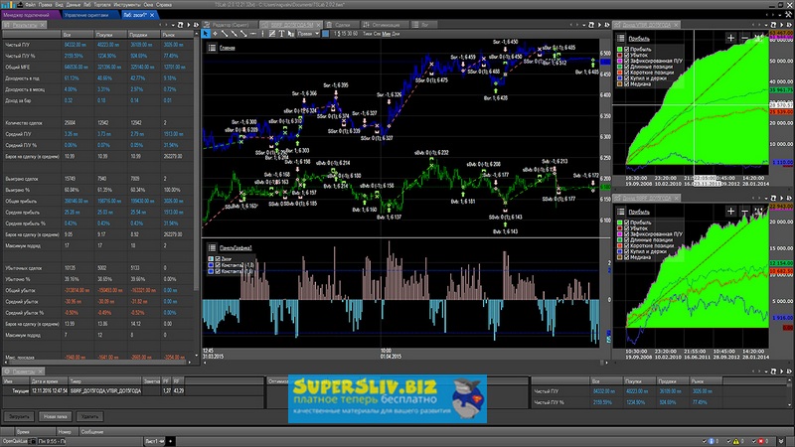Click the 'Загрузить' button
Screen dimensions: 795x447
19,417
